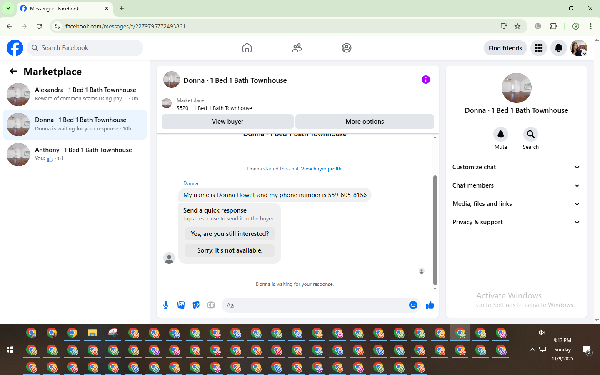
Task: Click the chat scrollbar down arrow
Action: pyautogui.click(x=435, y=288)
